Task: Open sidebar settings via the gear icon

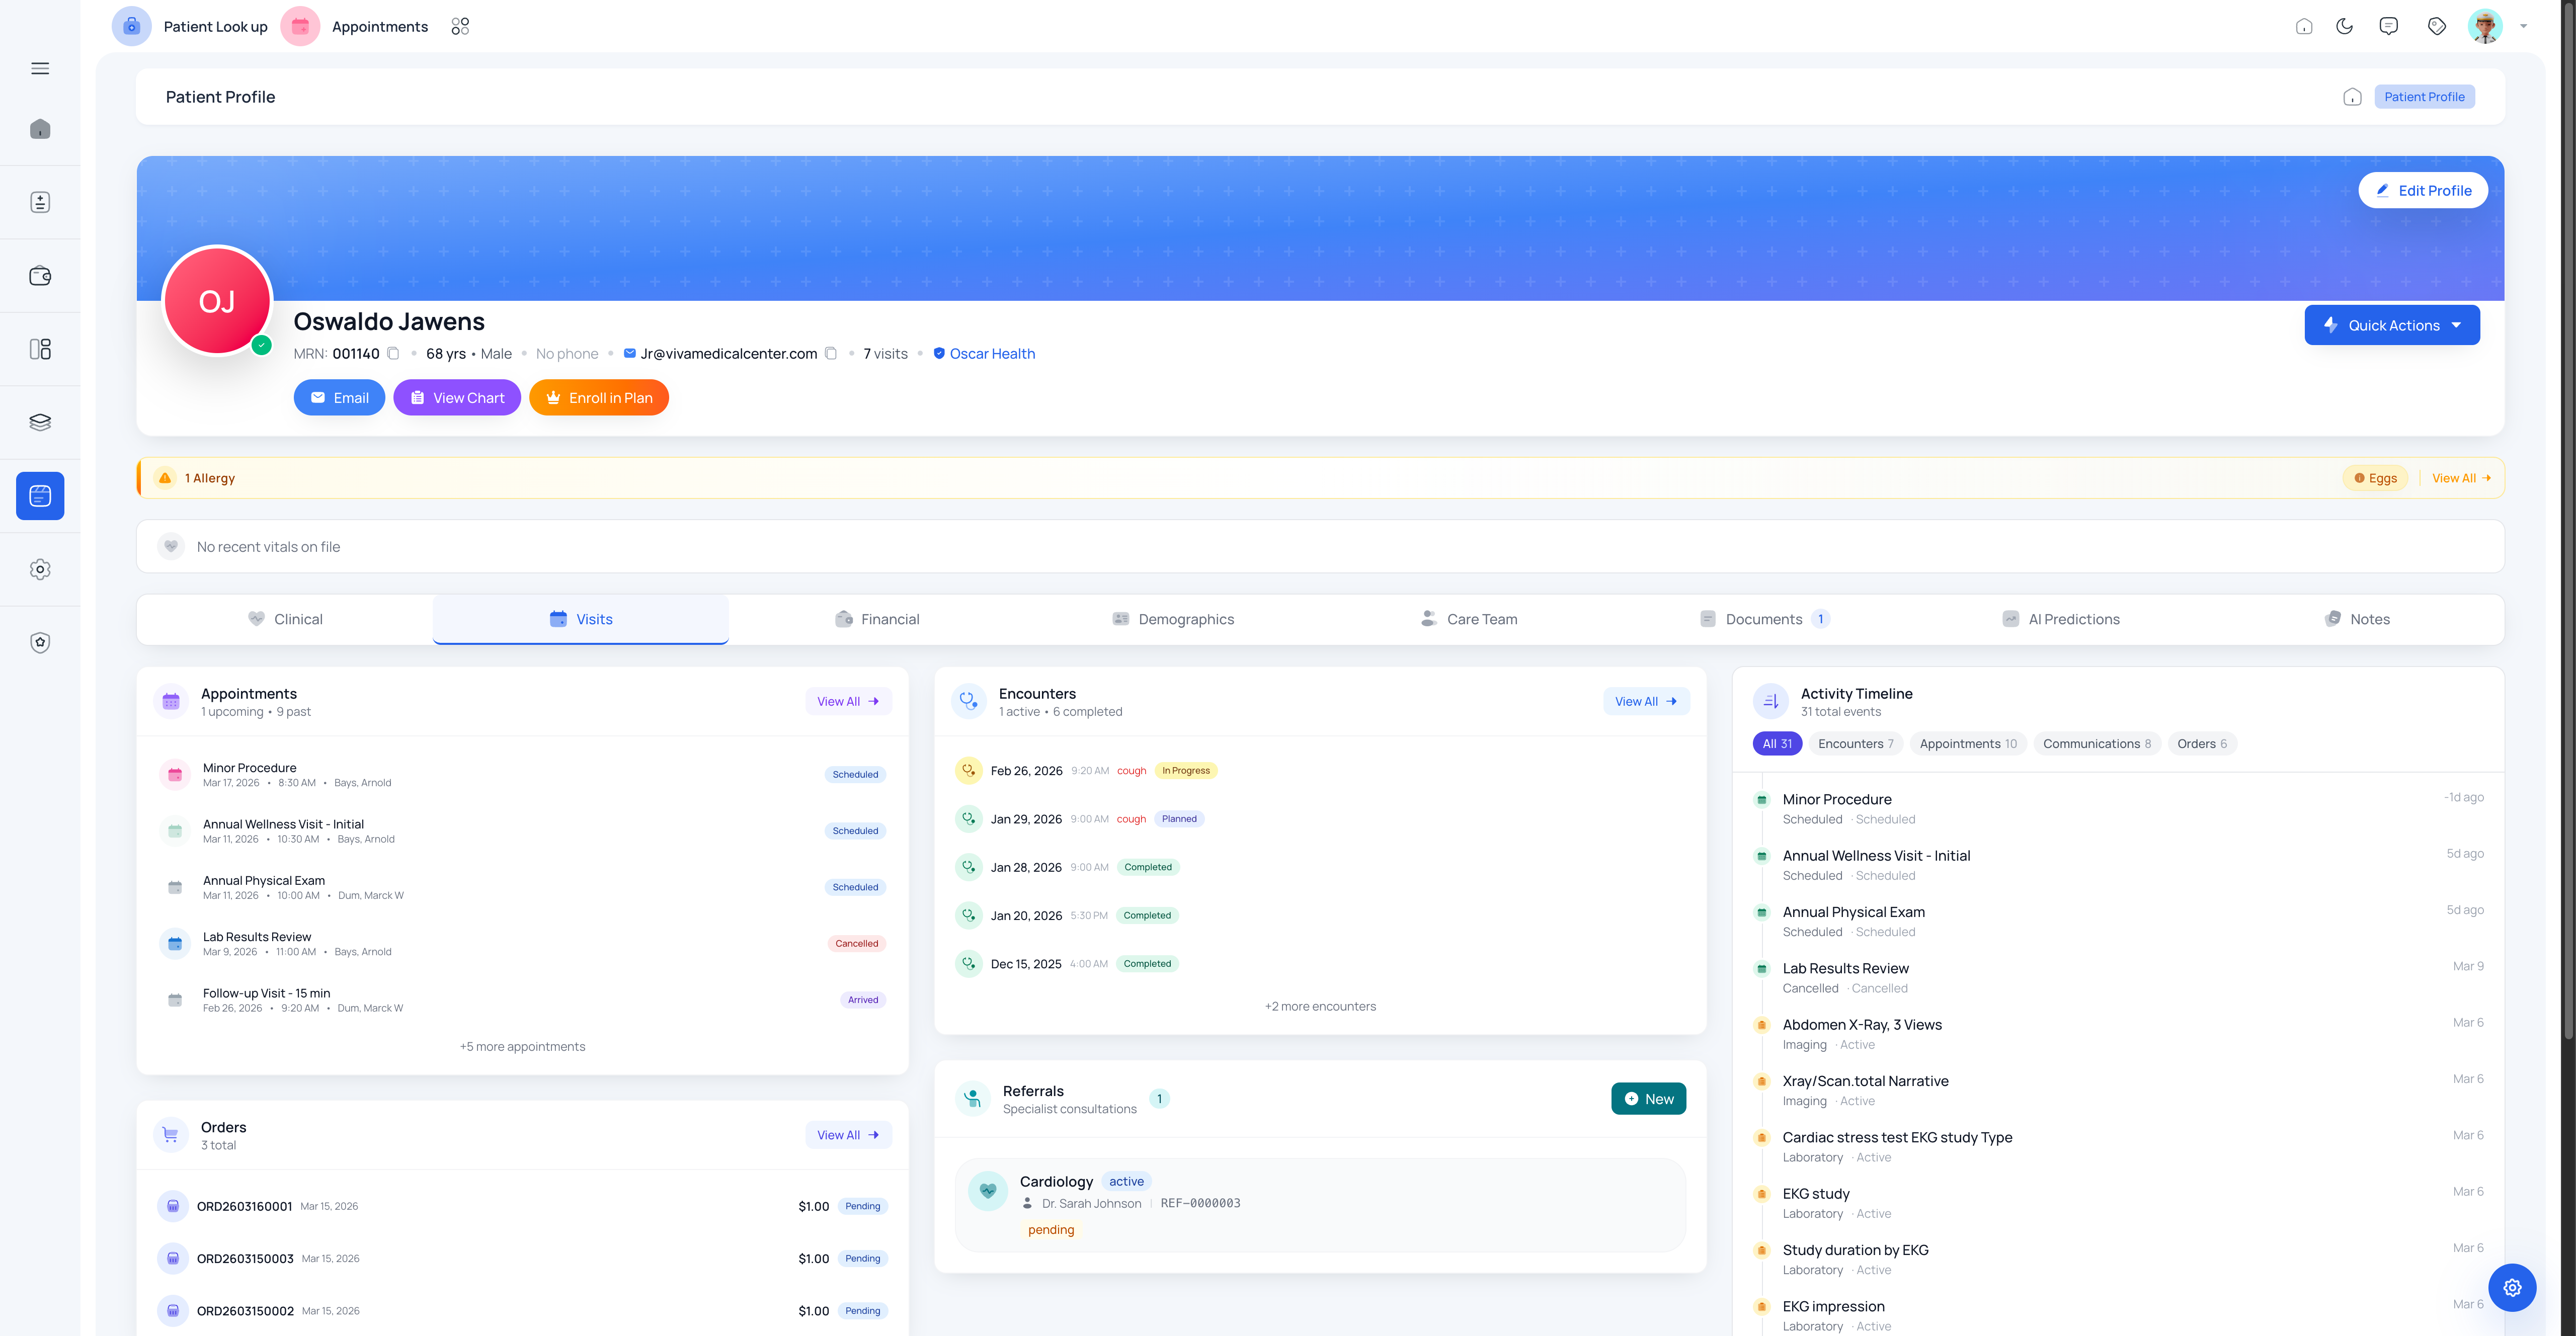Action: (x=41, y=569)
